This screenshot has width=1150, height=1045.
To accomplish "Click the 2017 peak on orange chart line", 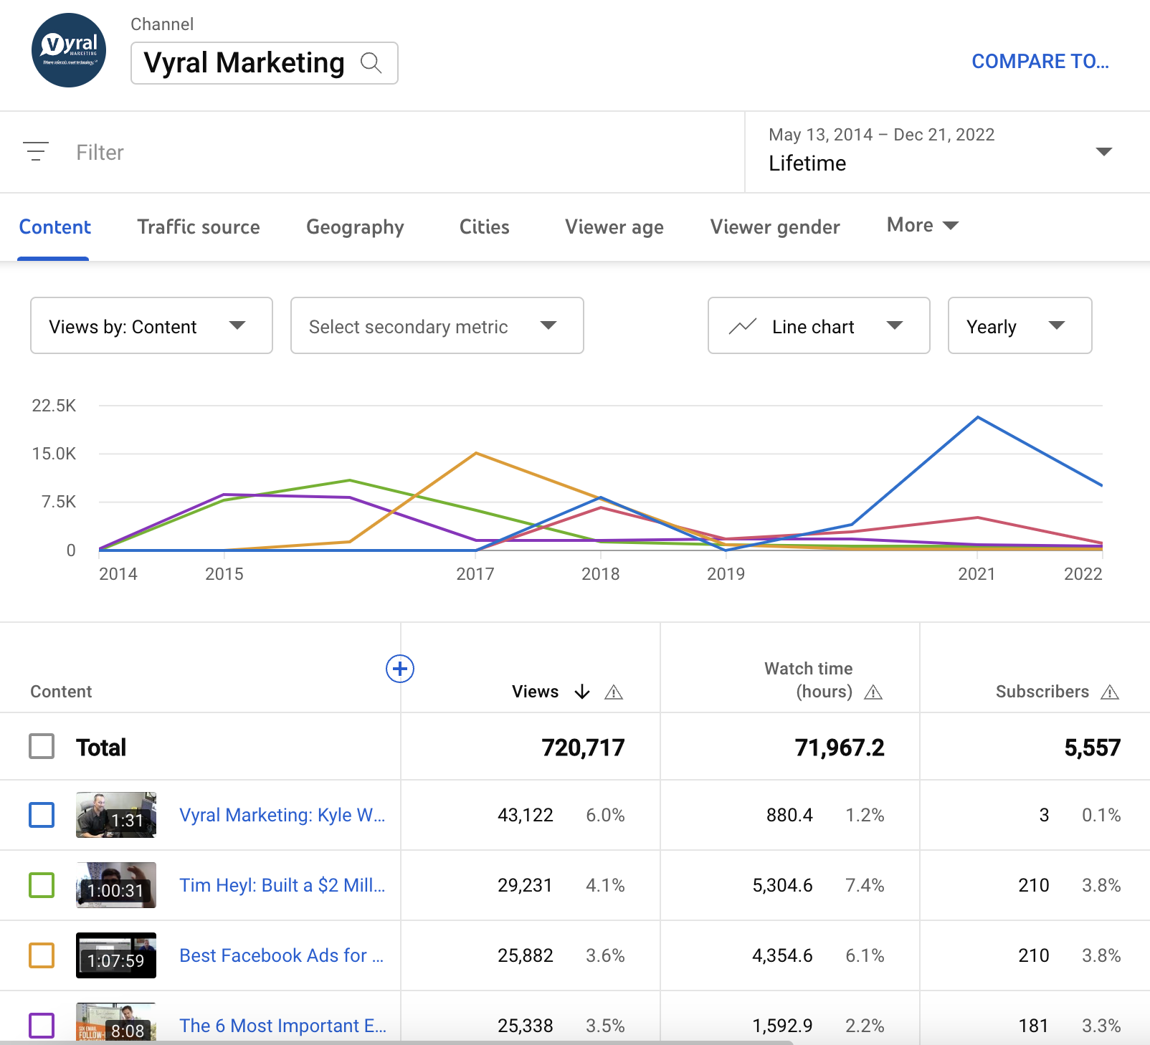I will click(x=475, y=453).
